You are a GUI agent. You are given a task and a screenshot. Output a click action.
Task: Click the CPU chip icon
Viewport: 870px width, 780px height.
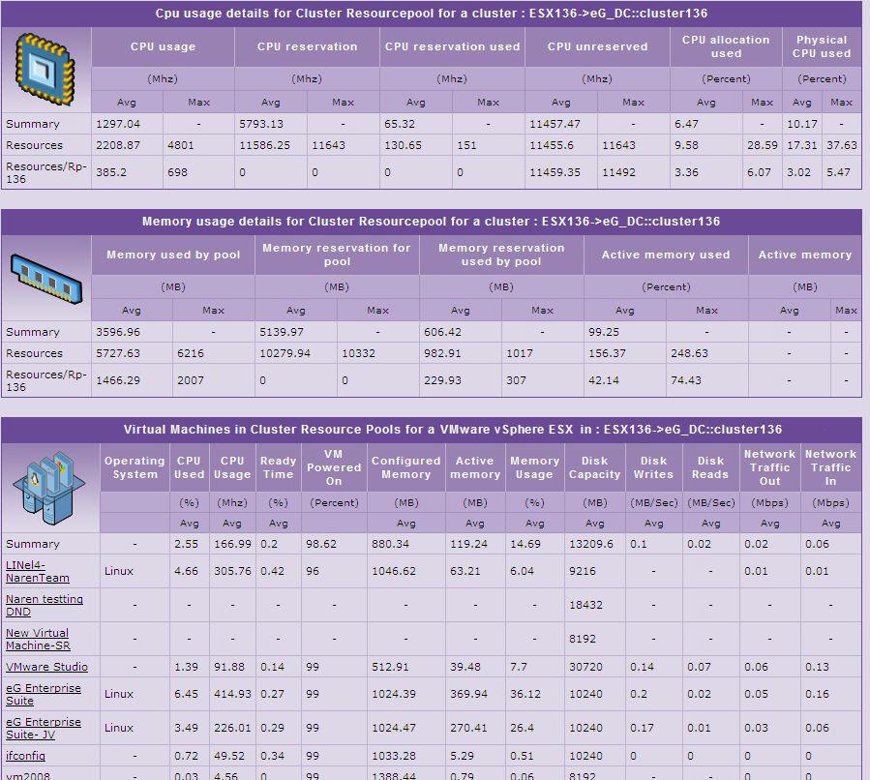click(45, 69)
